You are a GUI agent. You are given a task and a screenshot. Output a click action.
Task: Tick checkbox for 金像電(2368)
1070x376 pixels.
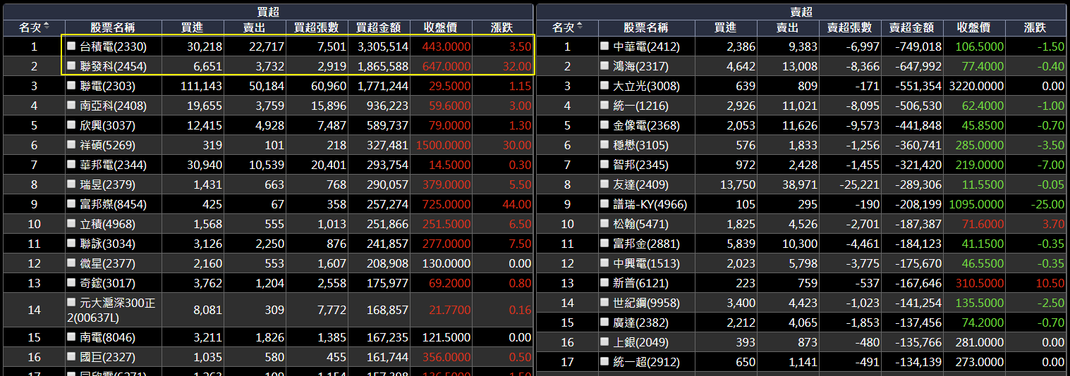[x=604, y=125]
